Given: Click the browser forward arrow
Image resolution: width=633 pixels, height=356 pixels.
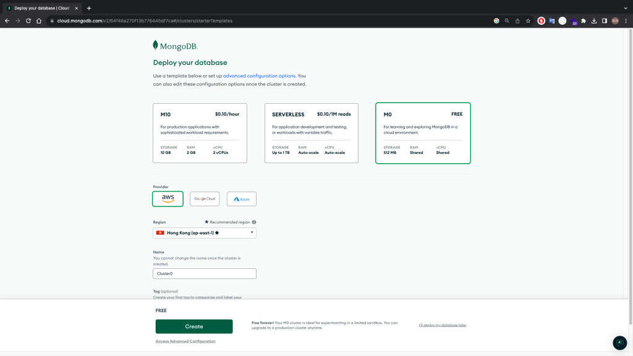Looking at the screenshot, I should (18, 20).
